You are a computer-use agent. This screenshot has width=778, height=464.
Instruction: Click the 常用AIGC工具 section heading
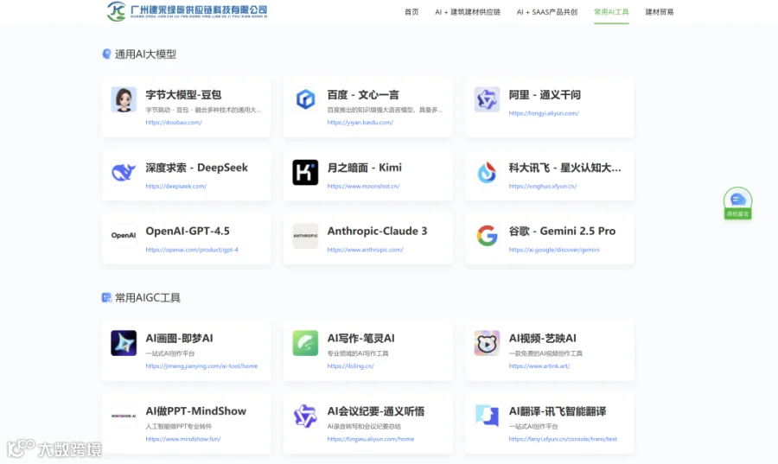tap(147, 297)
